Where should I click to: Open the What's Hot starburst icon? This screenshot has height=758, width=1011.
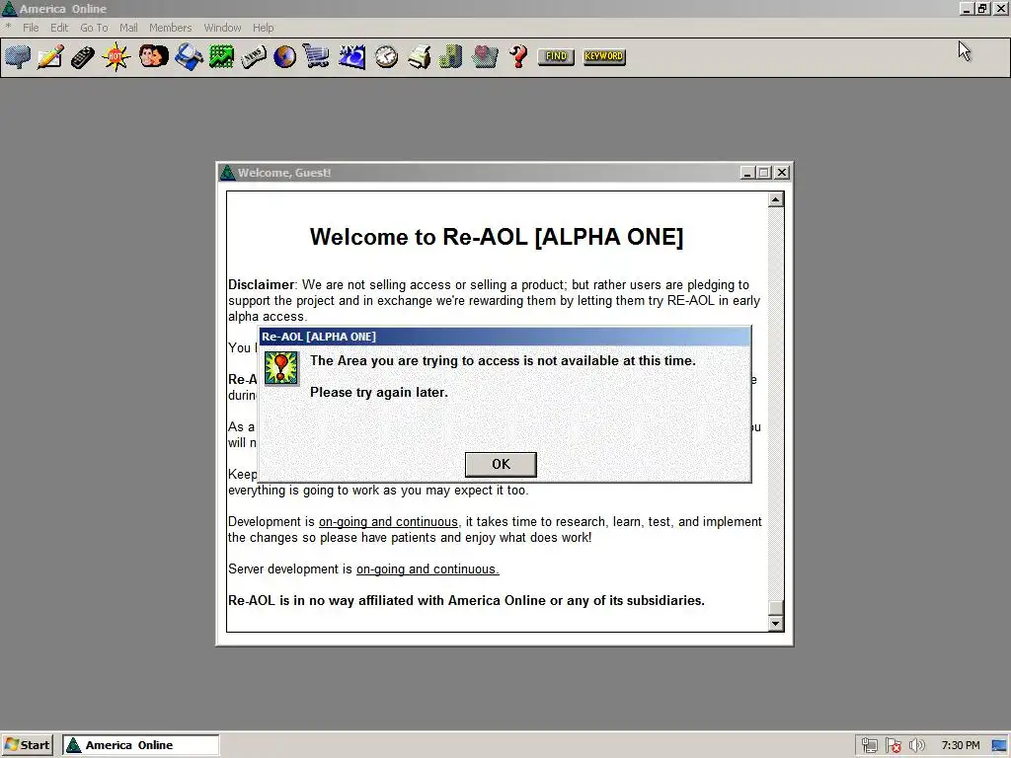116,56
